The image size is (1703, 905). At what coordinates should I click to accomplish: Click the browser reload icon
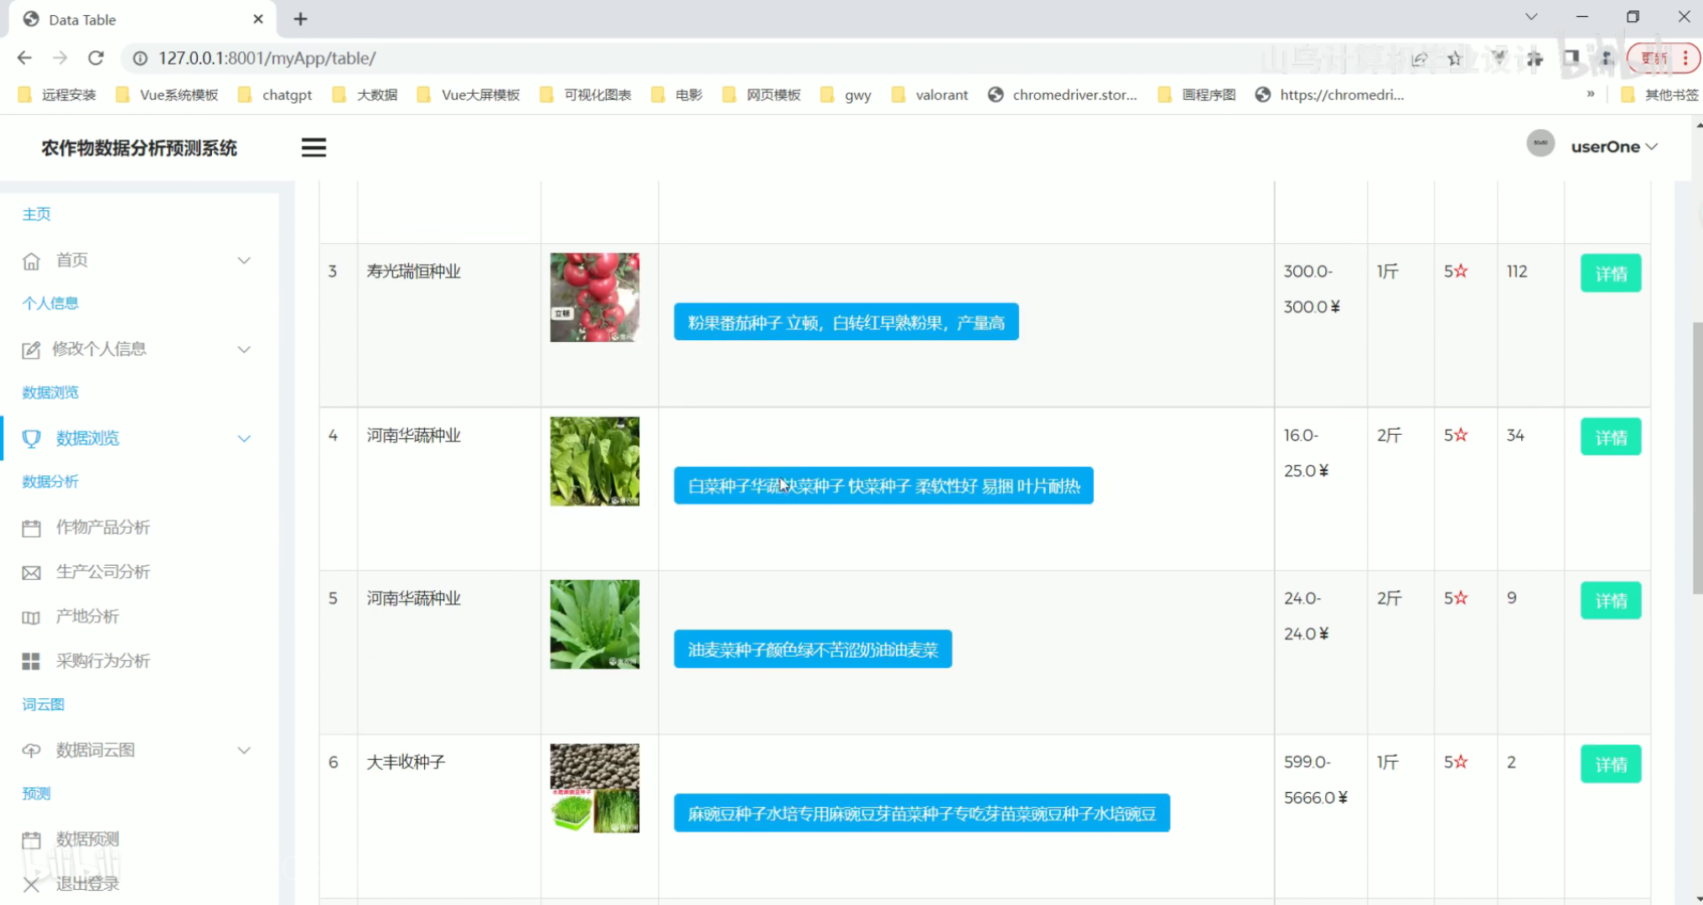96,58
